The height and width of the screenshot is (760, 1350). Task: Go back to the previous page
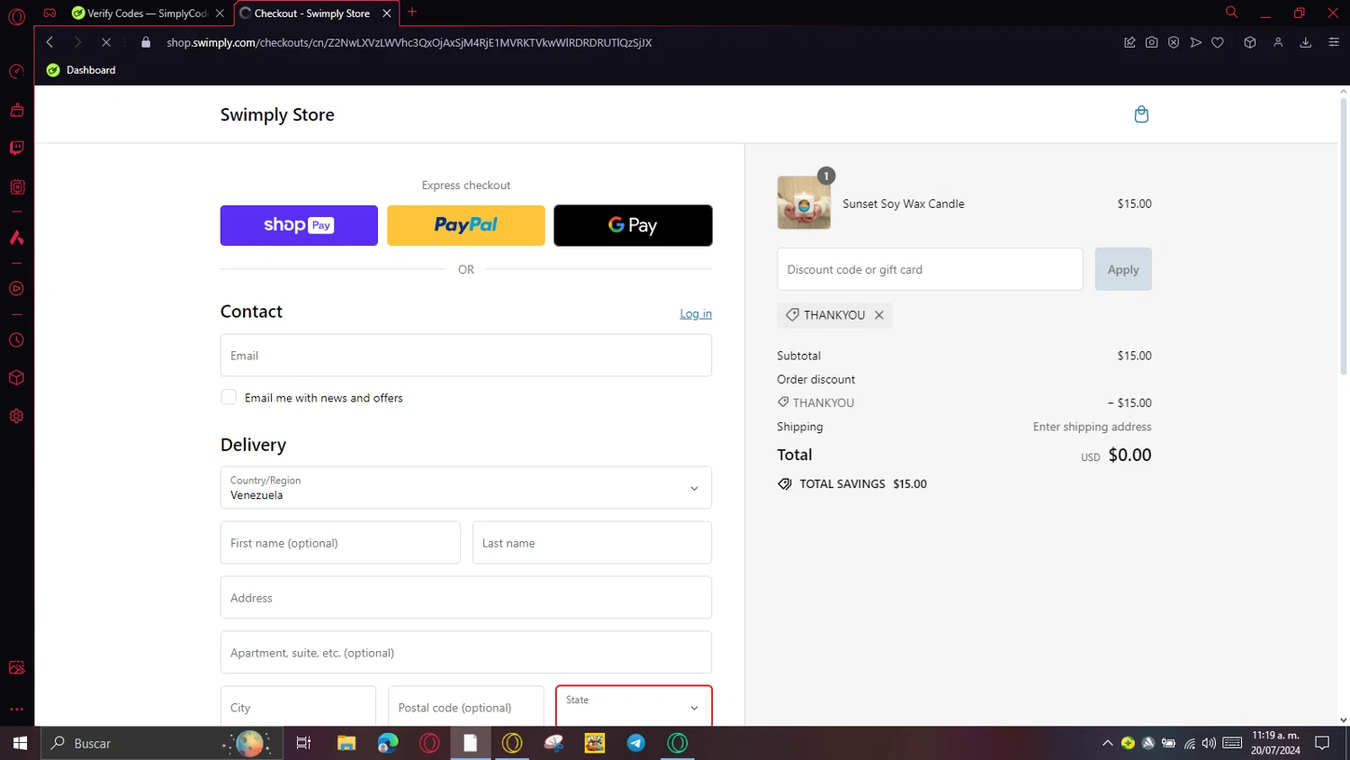pos(50,42)
